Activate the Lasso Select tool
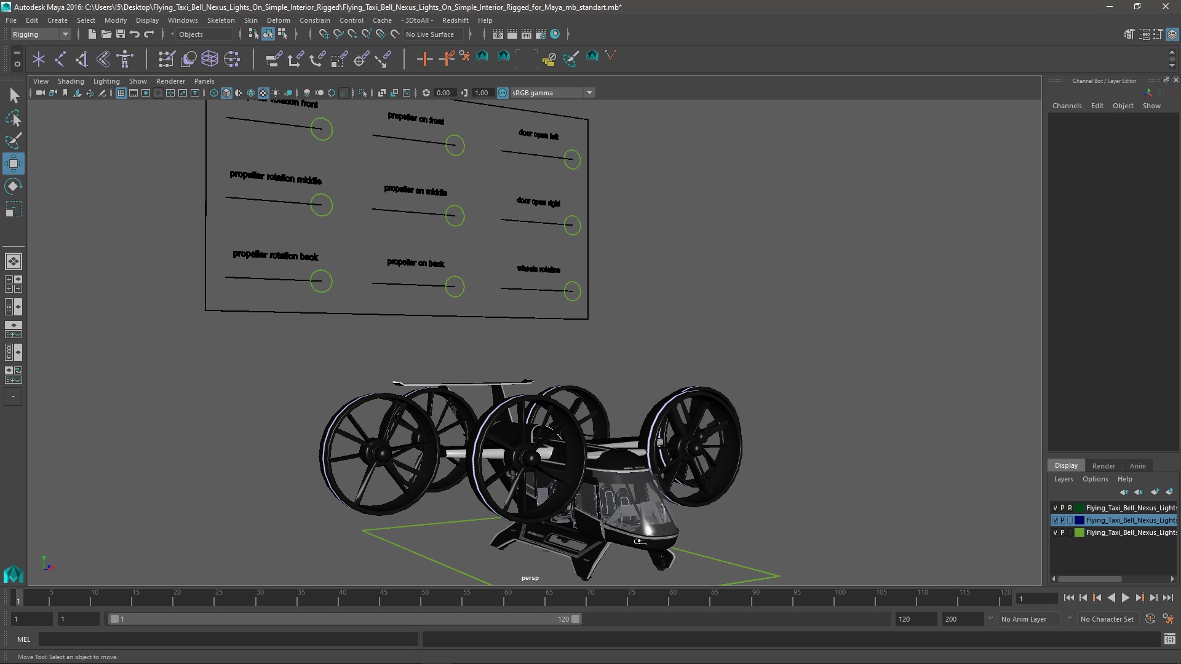The width and height of the screenshot is (1181, 664). tap(14, 118)
